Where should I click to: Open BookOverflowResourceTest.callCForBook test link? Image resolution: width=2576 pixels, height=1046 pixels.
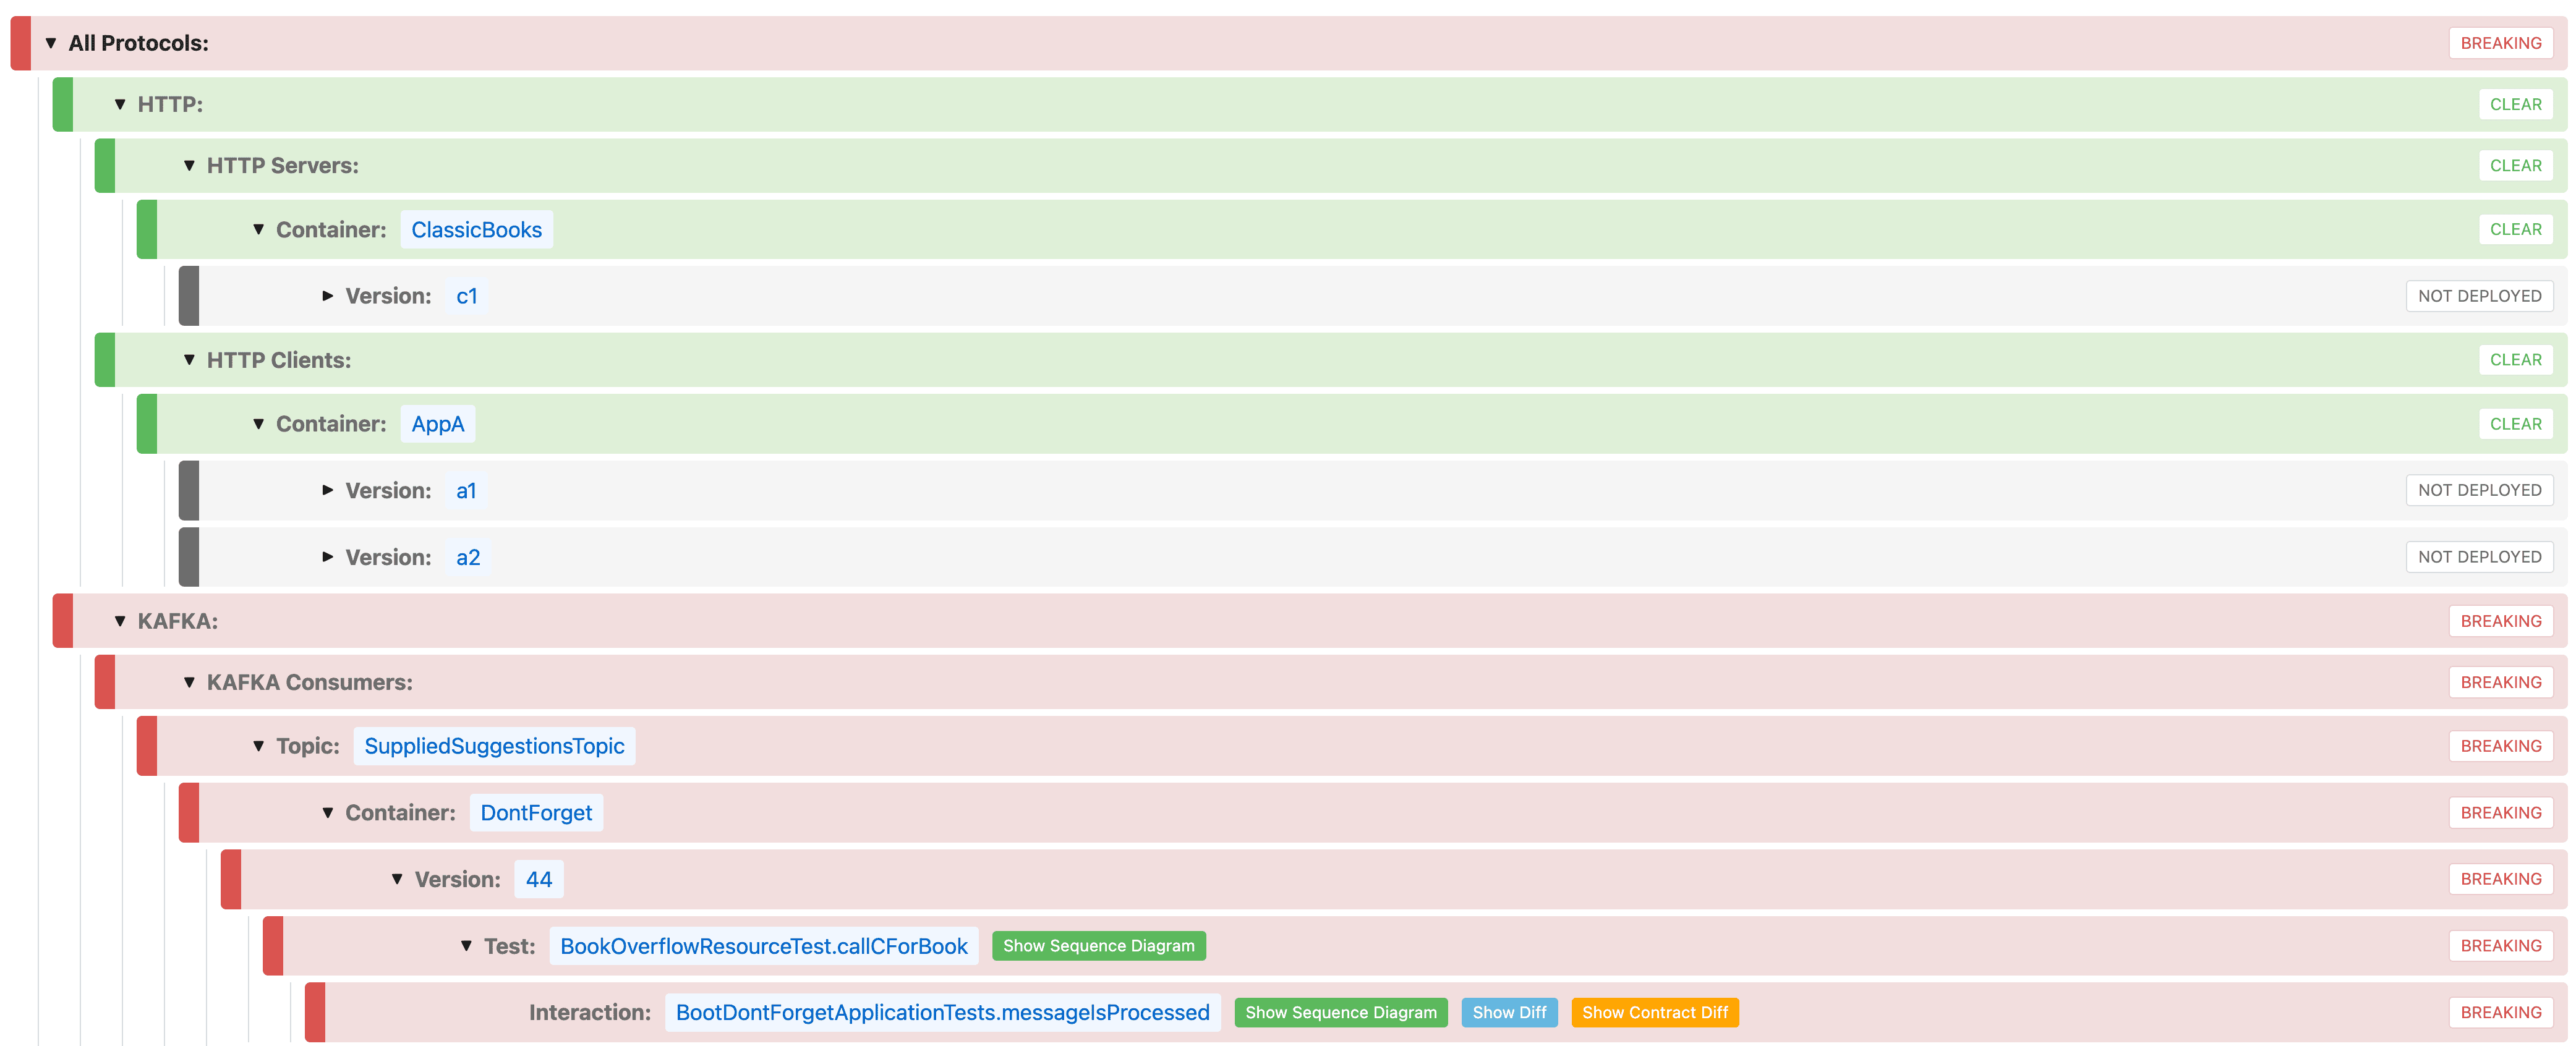click(x=763, y=945)
